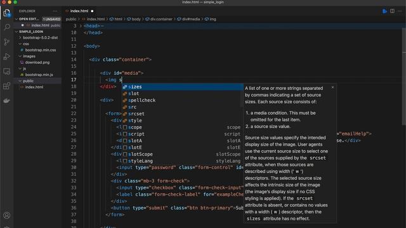Click div.container in the breadcrumb
406x228 pixels.
pos(161,19)
